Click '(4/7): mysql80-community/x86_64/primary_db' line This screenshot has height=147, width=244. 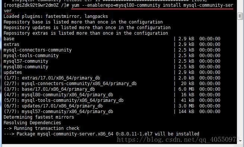click(x=58, y=95)
